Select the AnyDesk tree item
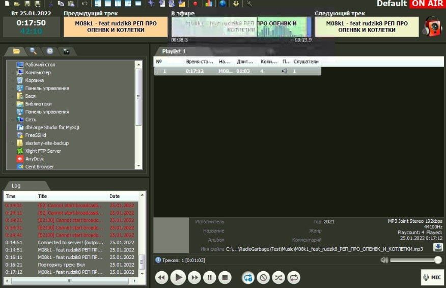The width and height of the screenshot is (446, 288). point(35,159)
